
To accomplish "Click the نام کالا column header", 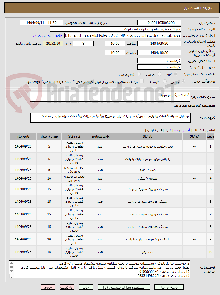I will 147,136.
